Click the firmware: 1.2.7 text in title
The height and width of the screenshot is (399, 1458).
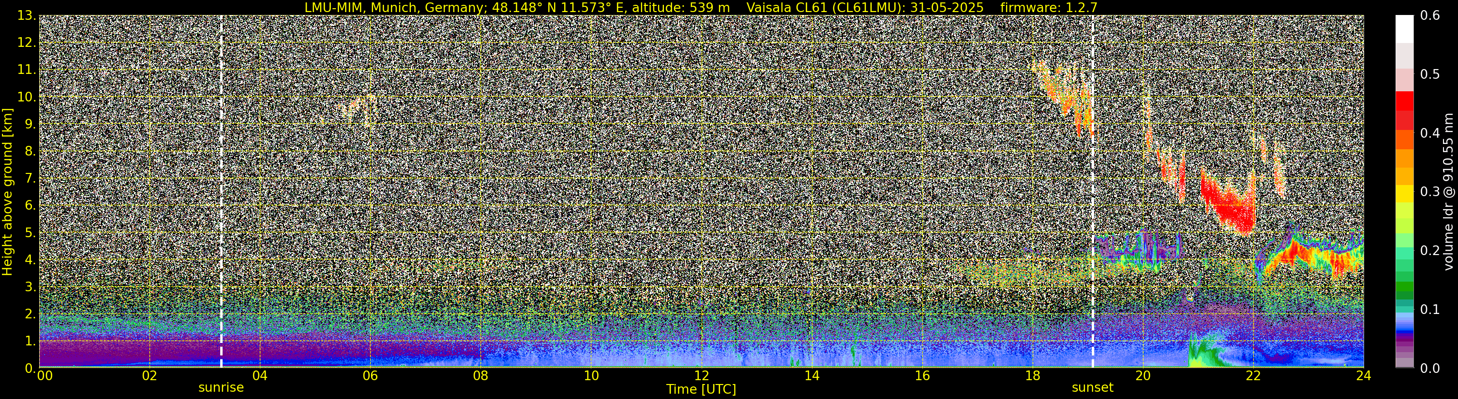1049,7
